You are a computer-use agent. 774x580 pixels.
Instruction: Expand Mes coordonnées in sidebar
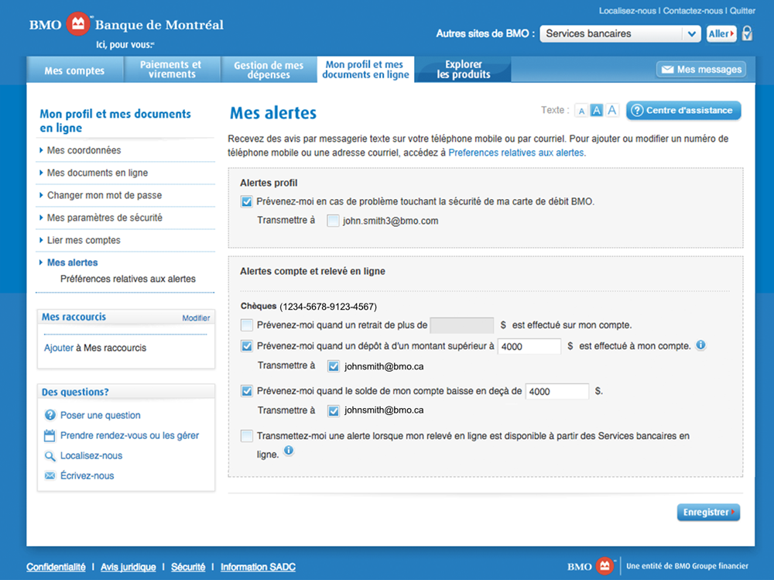click(x=84, y=150)
